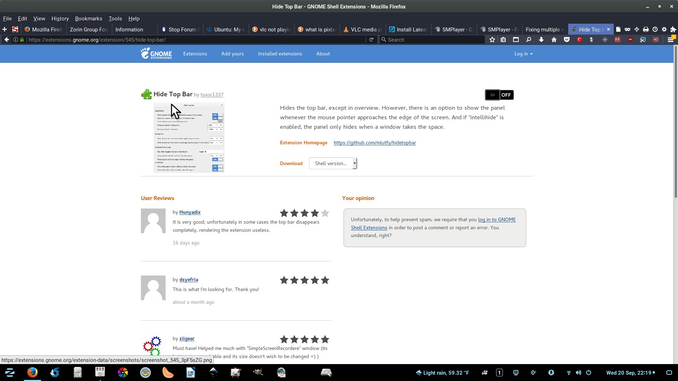Click the Extensions nav link
678x381 pixels.
(195, 54)
